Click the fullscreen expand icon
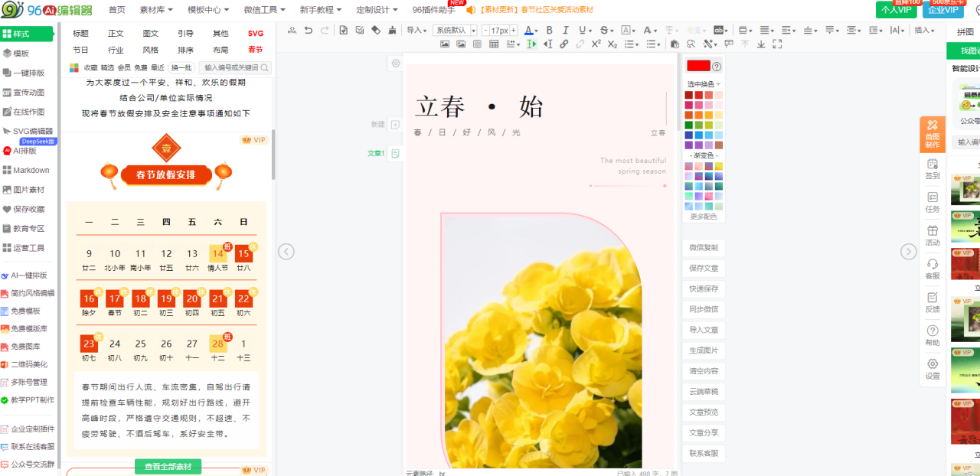980x476 pixels. [777, 44]
